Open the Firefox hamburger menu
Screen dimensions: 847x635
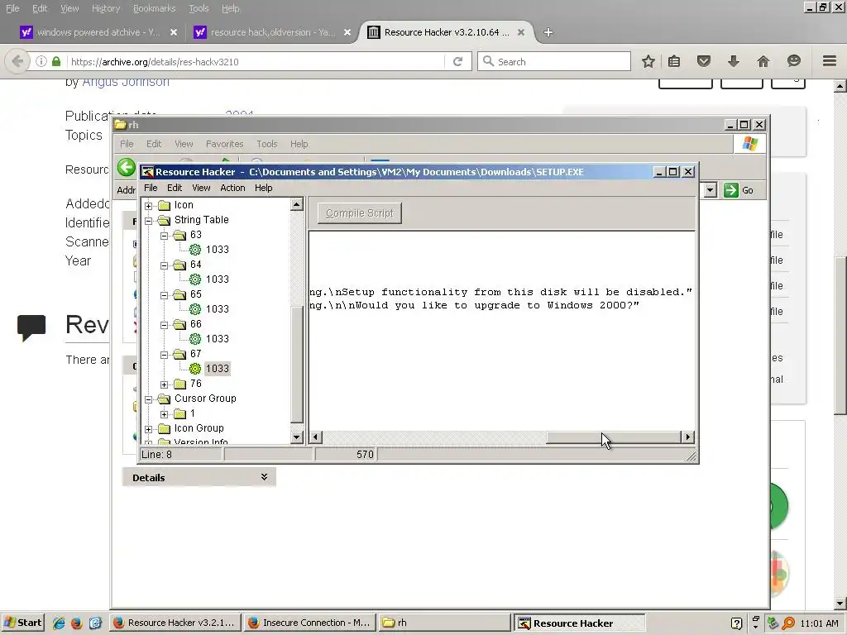point(830,61)
